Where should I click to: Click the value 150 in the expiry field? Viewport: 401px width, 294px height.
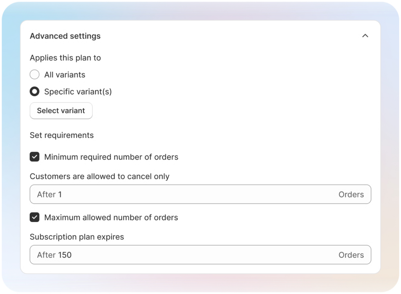(x=63, y=255)
